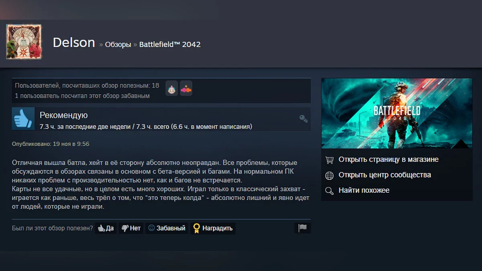The width and height of the screenshot is (482, 271).
Task: Open the Battlefield™ 2042 breadcrumb link
Action: pos(170,44)
